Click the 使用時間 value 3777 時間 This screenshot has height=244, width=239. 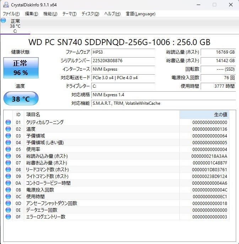[218, 86]
